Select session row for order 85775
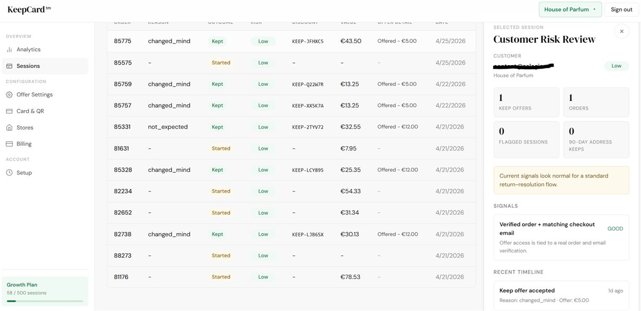The height and width of the screenshot is (311, 641). [291, 41]
